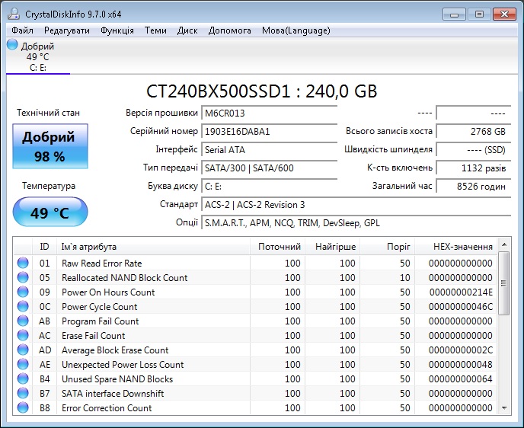Screen dimensions: 524x428
Task: Open the Допомога menu
Action: [229, 30]
